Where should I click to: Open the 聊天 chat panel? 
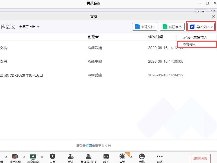106,158
